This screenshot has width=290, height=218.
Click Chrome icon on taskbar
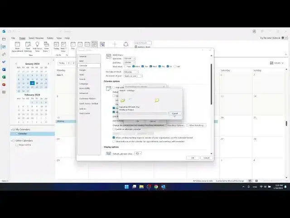pyautogui.click(x=156, y=187)
